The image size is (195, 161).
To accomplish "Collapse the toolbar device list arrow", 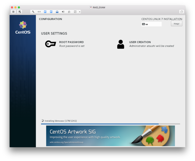I will [80, 12].
